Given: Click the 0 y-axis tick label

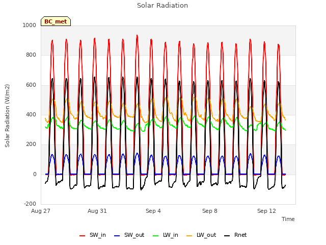Looking at the screenshot, I should pyautogui.click(x=35, y=175).
